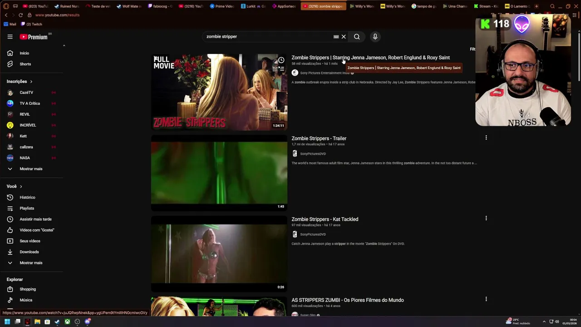Switch to the Prime Video browser tab

click(222, 6)
